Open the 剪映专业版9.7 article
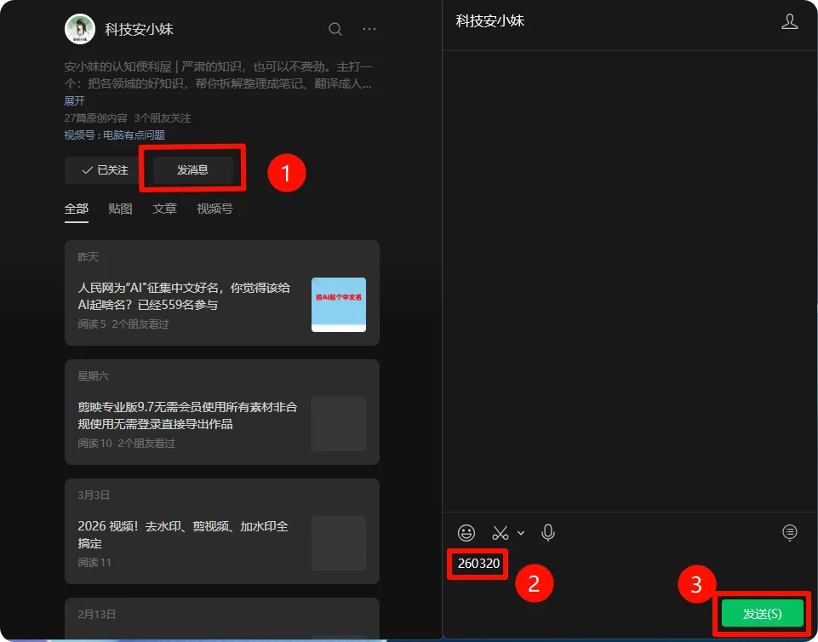The width and height of the screenshot is (818, 642). pyautogui.click(x=221, y=412)
